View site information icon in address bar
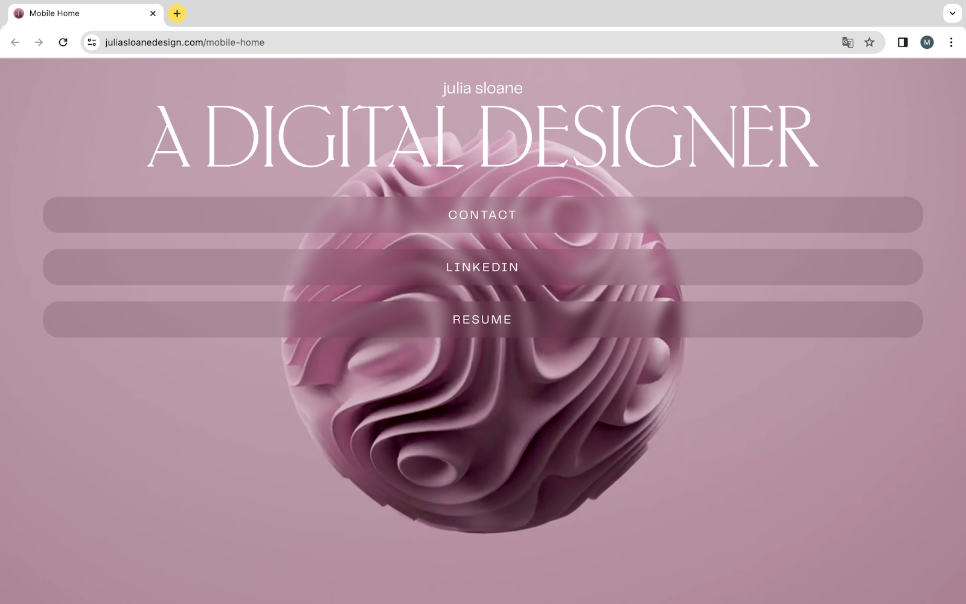966x604 pixels. [x=92, y=42]
